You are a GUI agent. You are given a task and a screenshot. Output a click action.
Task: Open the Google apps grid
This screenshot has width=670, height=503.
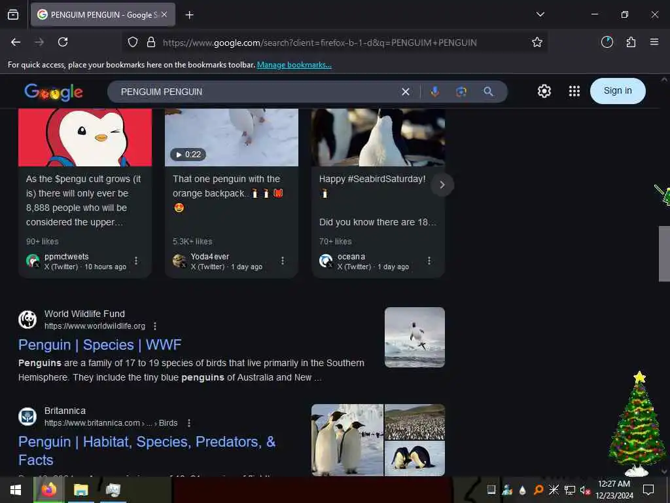[574, 91]
